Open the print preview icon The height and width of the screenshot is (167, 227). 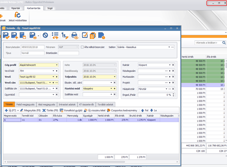coord(75,36)
